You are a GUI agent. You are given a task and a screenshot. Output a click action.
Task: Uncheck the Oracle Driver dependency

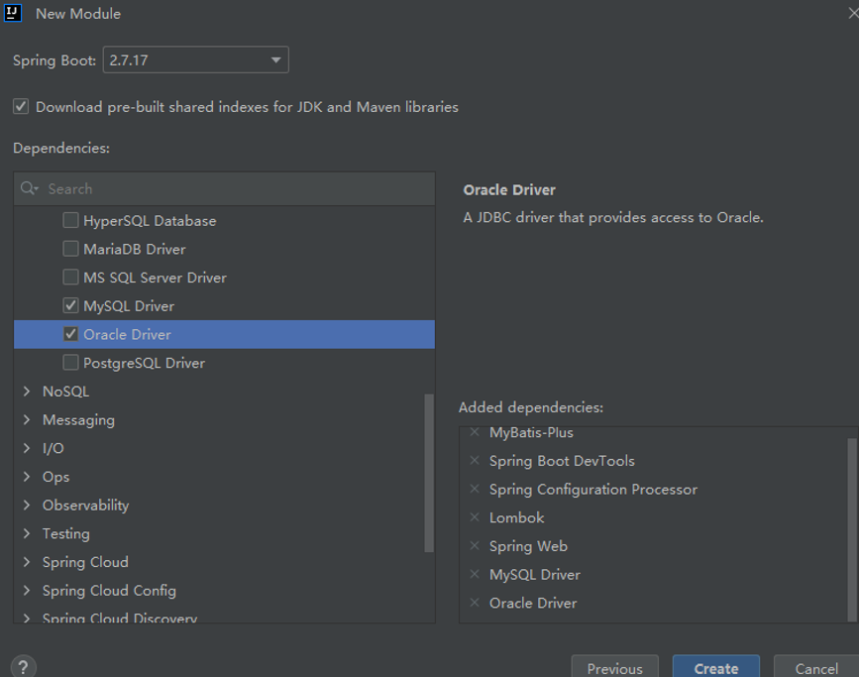click(70, 334)
